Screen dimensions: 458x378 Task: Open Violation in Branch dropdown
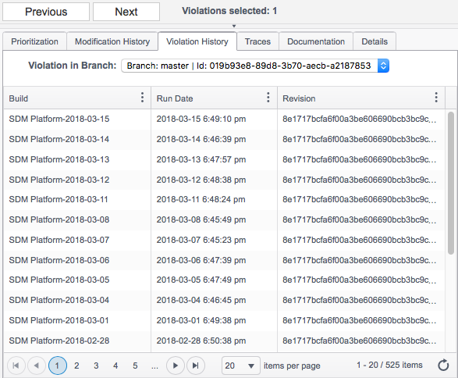[255, 66]
